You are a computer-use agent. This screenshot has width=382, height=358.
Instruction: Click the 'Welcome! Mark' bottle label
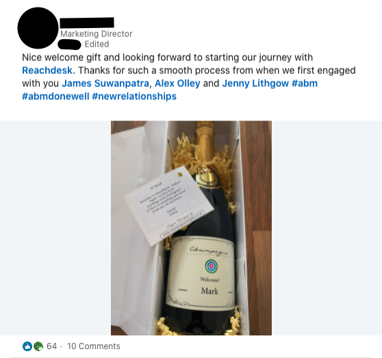201,274
